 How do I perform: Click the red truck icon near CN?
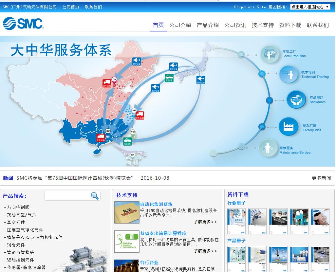pos(107,83)
